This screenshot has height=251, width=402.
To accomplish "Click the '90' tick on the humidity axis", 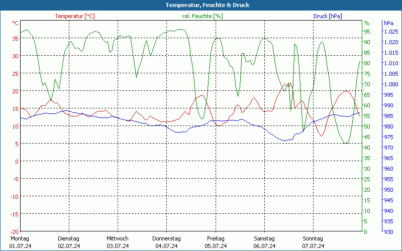I will 367,42.
